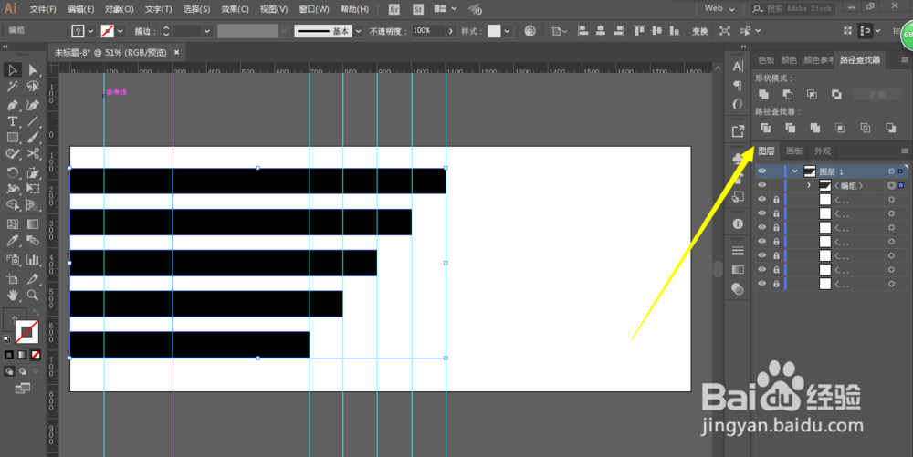Select the Zoom tool
This screenshot has height=457, width=913.
click(33, 295)
